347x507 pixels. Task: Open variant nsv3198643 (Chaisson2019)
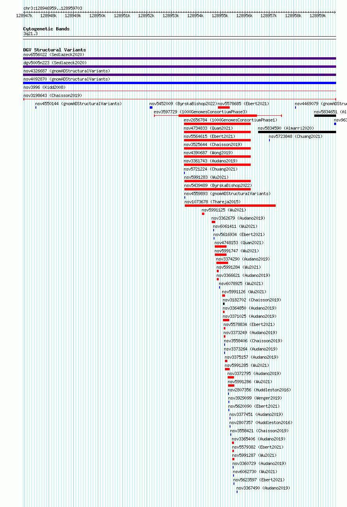pos(53,95)
